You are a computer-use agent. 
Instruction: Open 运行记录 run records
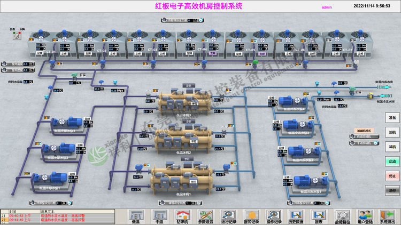click(228, 215)
